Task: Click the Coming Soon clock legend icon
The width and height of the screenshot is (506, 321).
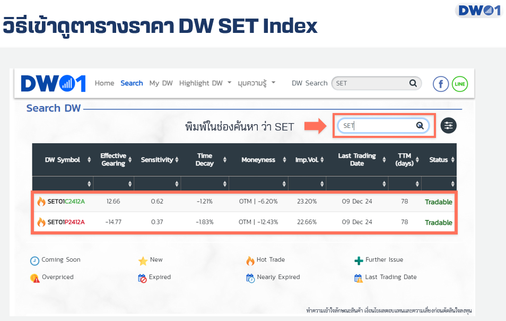Action: tap(34, 261)
